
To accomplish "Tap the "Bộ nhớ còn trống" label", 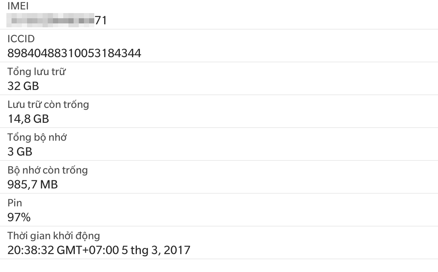I will pos(47,170).
